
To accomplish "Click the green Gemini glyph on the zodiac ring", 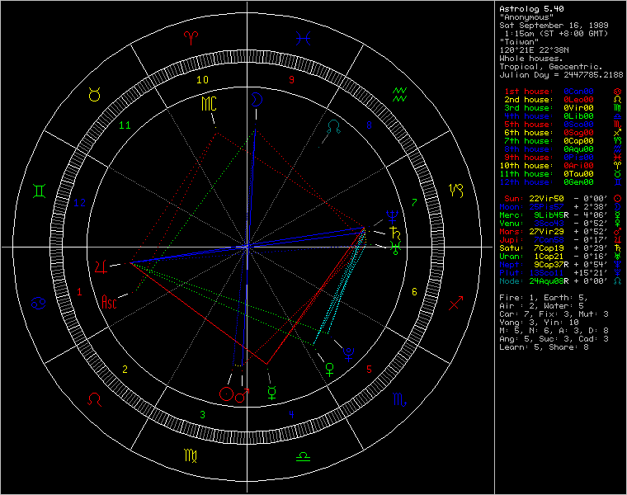I will pos(39,191).
